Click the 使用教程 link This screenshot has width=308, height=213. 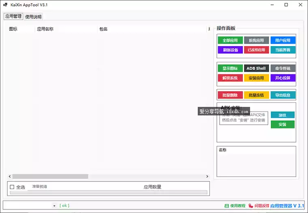[238, 206]
